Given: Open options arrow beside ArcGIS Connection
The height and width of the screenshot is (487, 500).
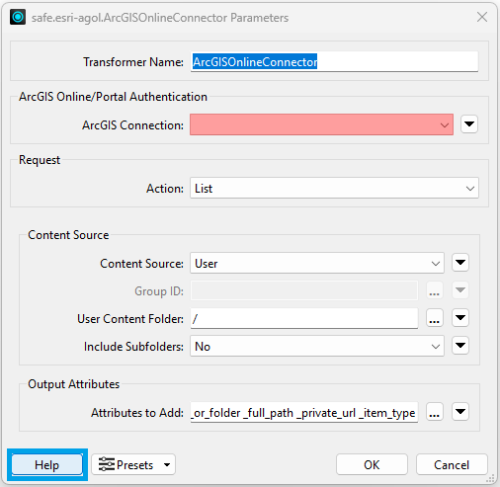Looking at the screenshot, I should coord(469,124).
